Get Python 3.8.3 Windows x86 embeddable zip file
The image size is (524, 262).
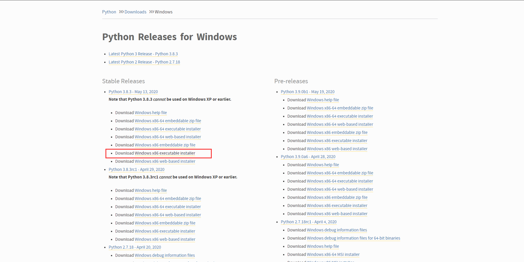click(165, 145)
